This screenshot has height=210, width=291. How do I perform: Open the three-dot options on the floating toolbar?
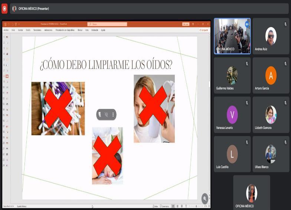click(113, 115)
